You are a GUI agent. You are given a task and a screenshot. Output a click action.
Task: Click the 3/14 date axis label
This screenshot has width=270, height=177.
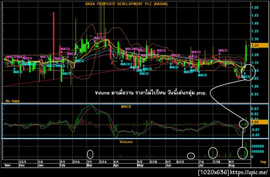tap(103, 162)
